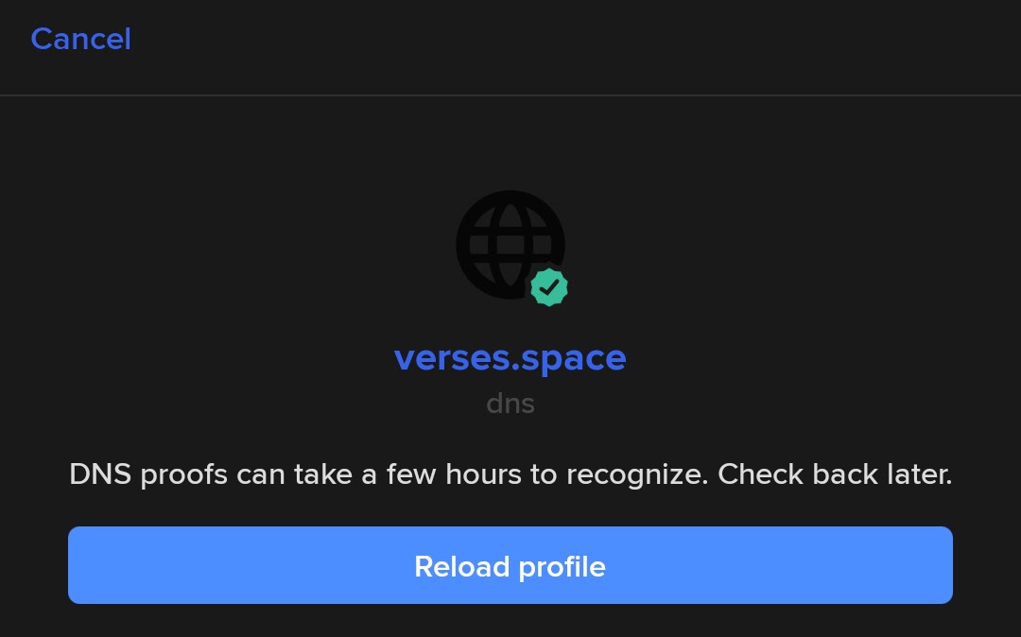The height and width of the screenshot is (637, 1021).
Task: Click the globe's grid lines icon
Action: [x=510, y=245]
